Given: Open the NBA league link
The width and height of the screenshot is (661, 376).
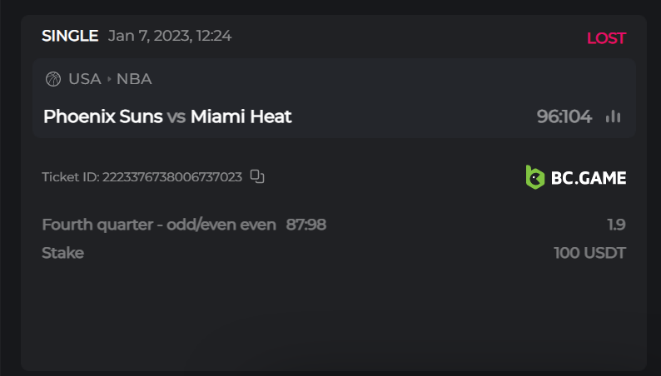Looking at the screenshot, I should click(x=134, y=79).
